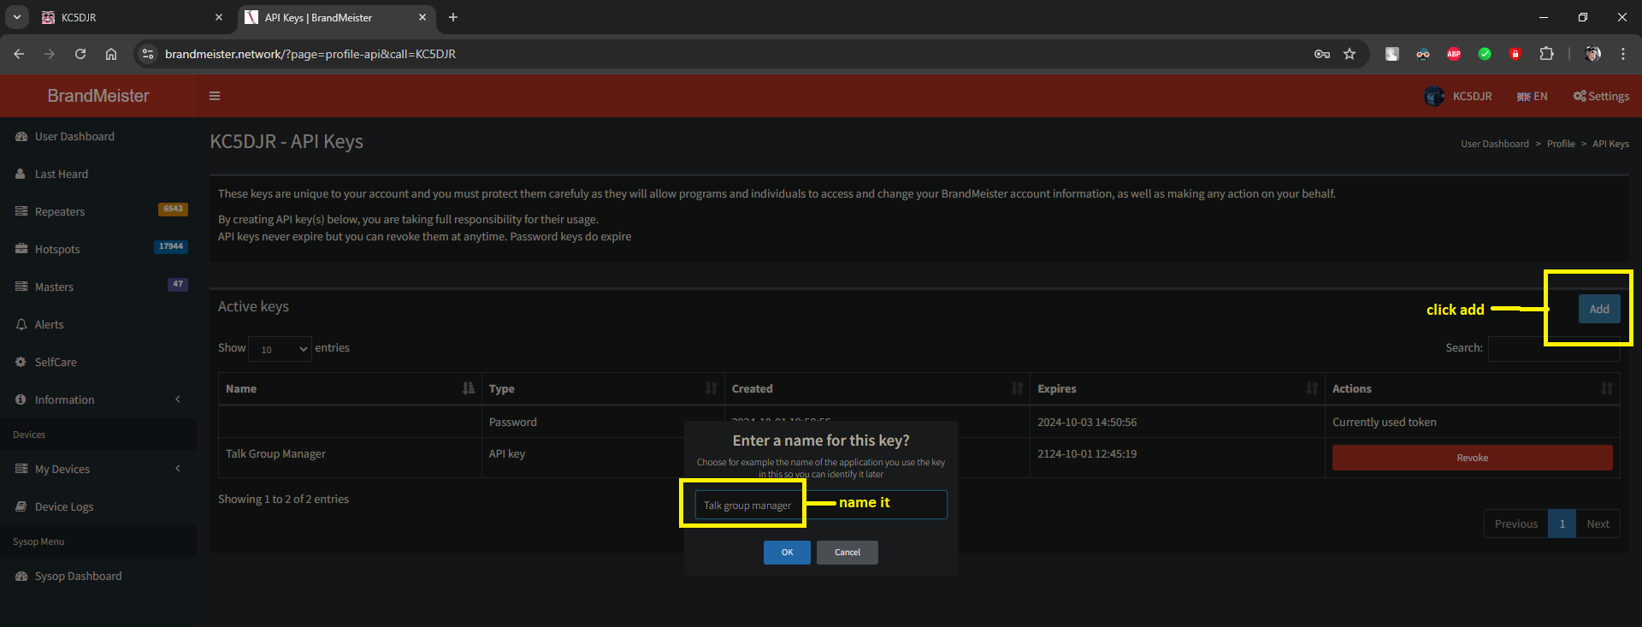Click the red shield lock extension icon
1642x627 pixels.
pyautogui.click(x=1515, y=54)
